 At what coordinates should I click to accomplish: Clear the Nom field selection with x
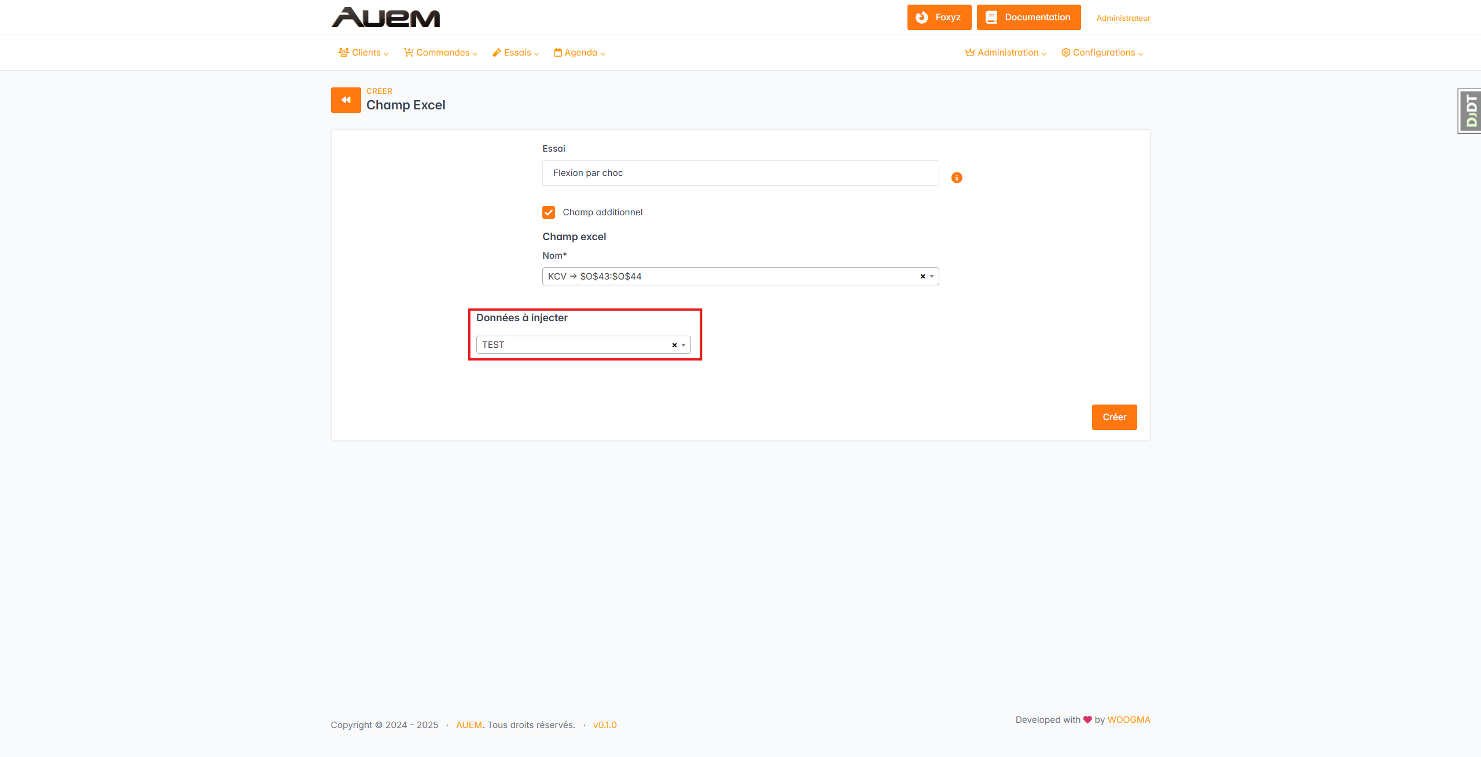click(x=923, y=277)
